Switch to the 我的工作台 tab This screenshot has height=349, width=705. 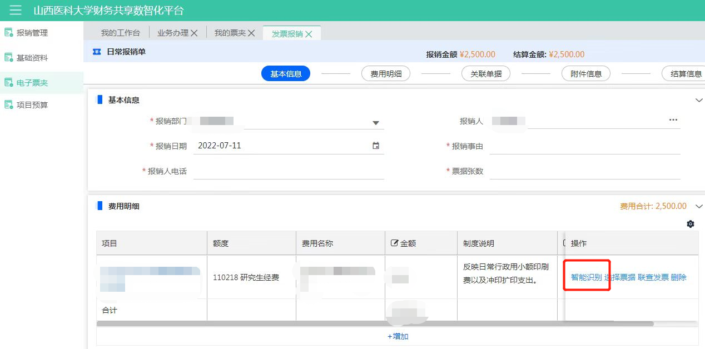coord(120,33)
